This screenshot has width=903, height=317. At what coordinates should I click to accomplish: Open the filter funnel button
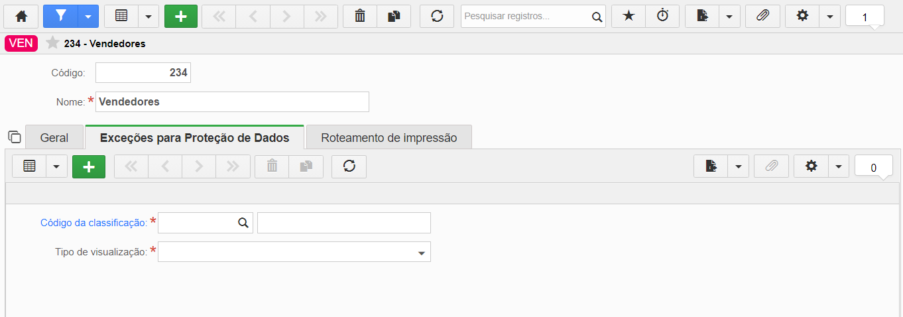[61, 16]
